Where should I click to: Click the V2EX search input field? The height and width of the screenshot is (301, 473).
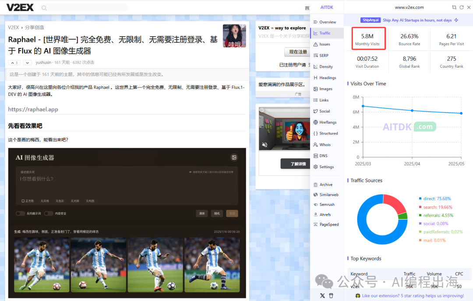point(88,8)
